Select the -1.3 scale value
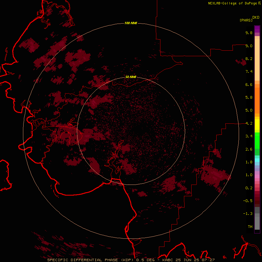The image size is (262, 262). click(248, 214)
